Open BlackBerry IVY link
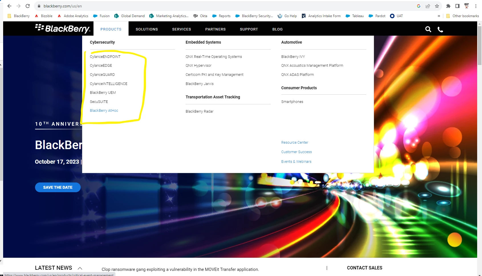The height and width of the screenshot is (276, 482). (293, 57)
